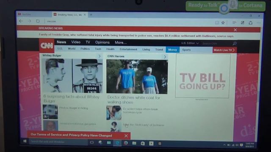Make a Web Note pen icon

point(243,22)
